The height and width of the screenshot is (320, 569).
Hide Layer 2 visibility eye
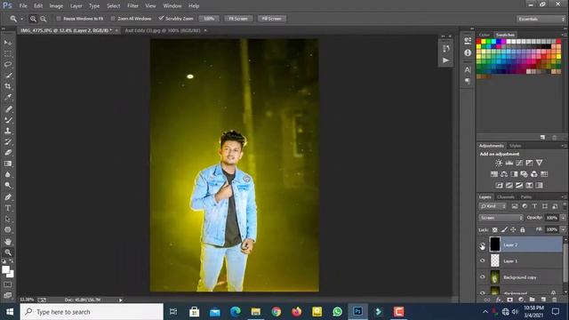[482, 245]
